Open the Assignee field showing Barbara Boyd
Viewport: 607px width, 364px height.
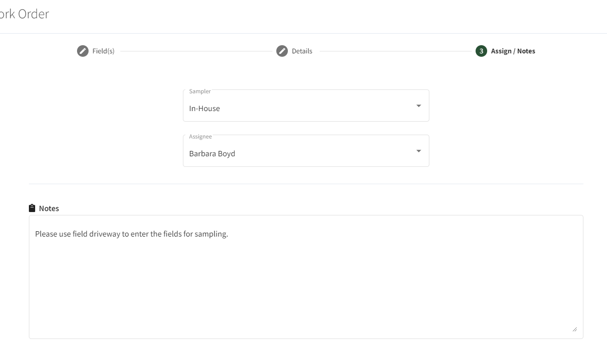tap(306, 151)
